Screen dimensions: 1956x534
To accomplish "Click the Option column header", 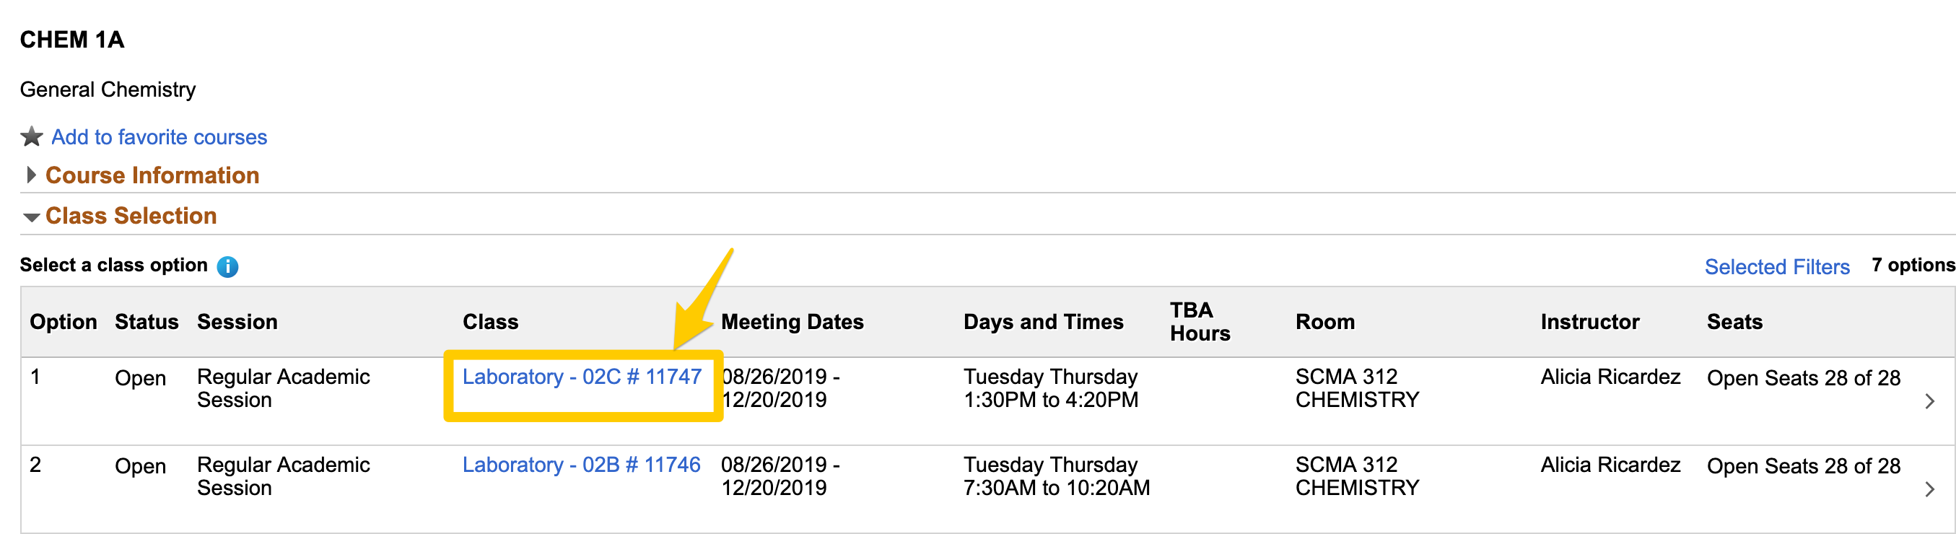I will pos(63,322).
